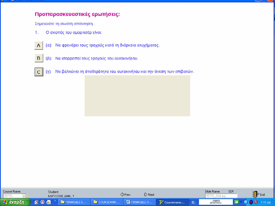Exit the courseware via door icon
The width and height of the screenshot is (275, 206).
[x=259, y=195]
